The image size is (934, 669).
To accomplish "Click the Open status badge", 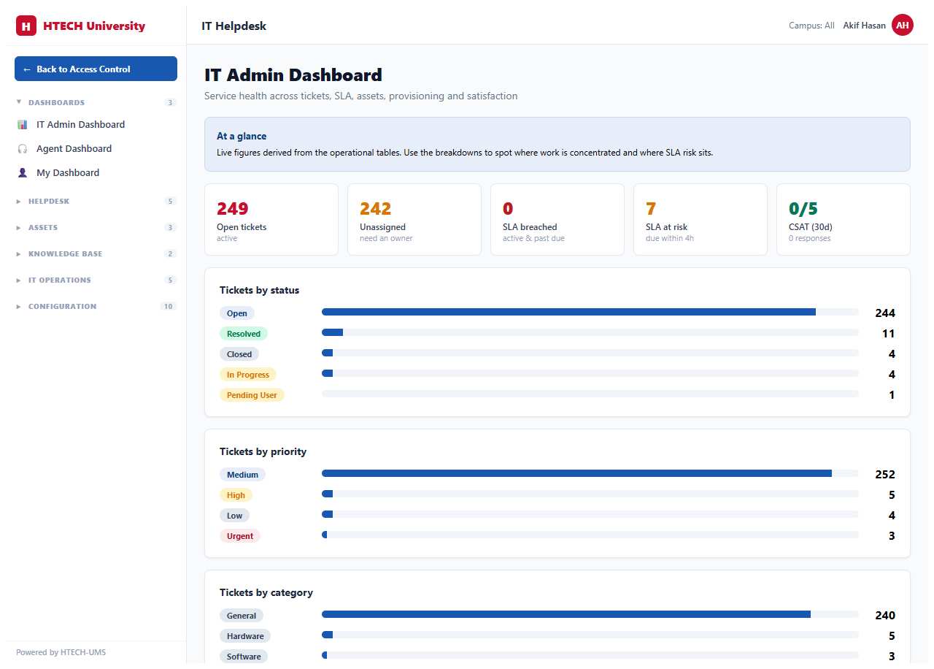I will (237, 313).
